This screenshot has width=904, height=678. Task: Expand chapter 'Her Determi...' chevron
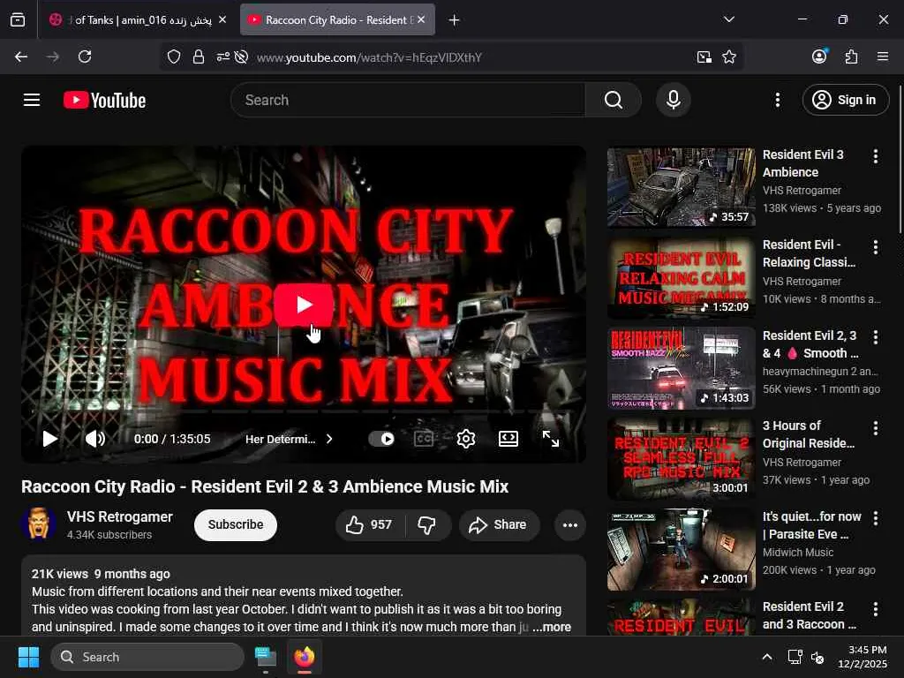coord(329,439)
